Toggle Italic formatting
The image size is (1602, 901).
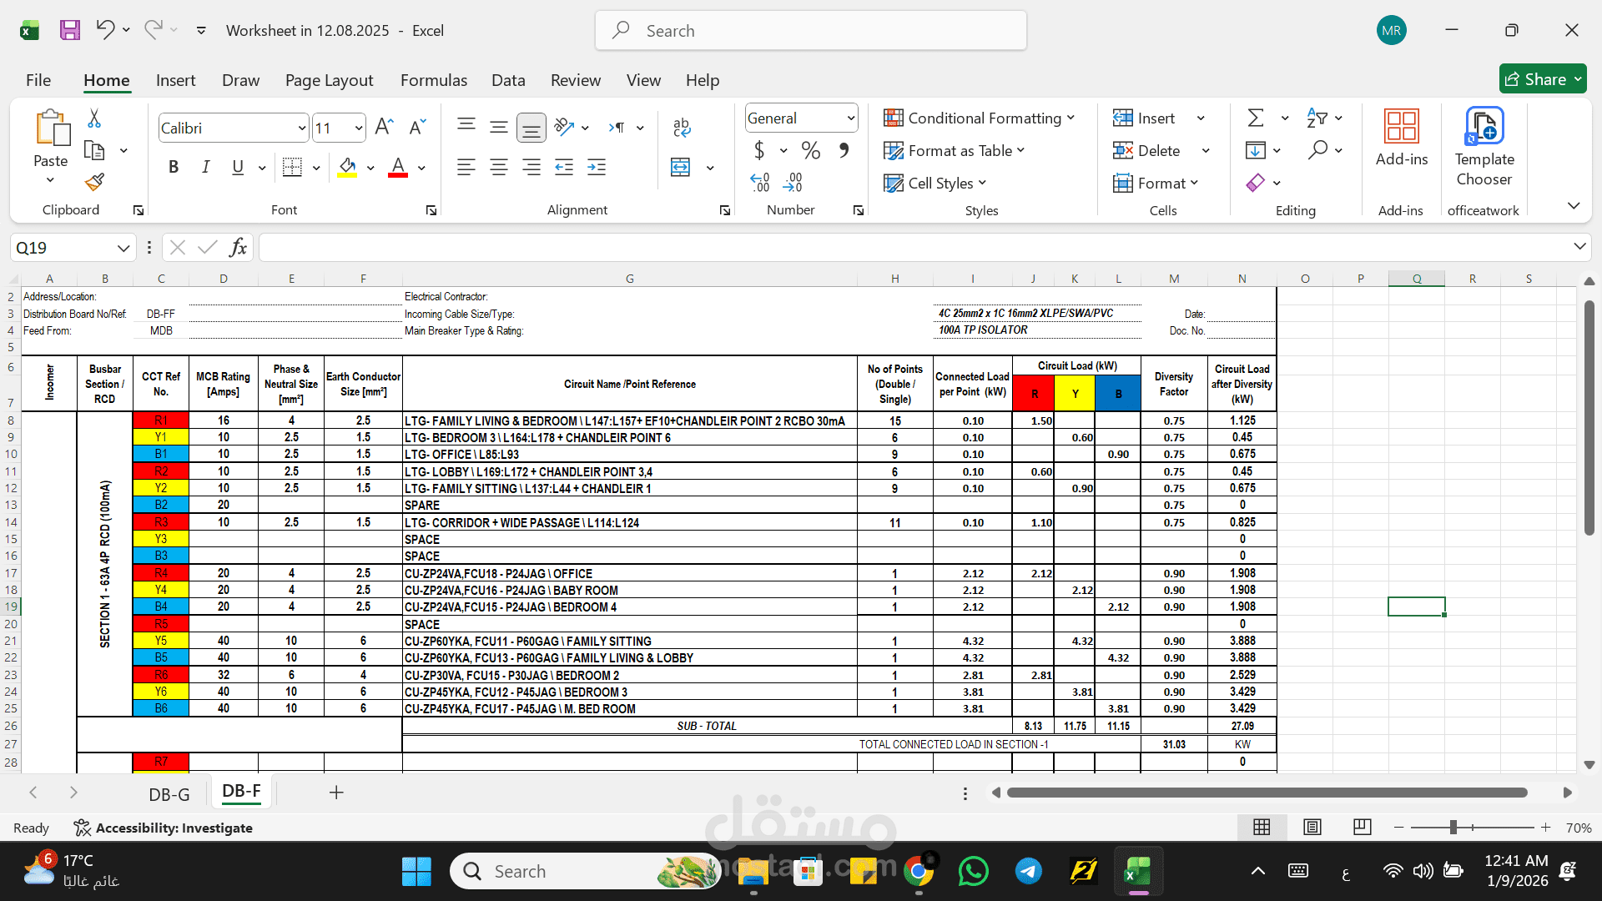[205, 167]
